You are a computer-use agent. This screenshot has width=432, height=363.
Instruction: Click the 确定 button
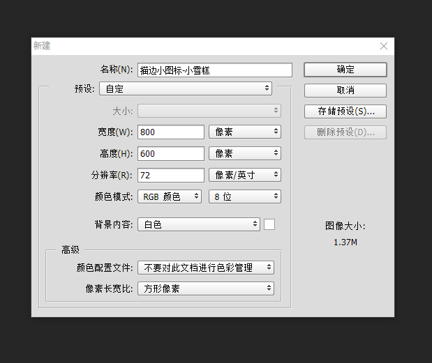[345, 70]
